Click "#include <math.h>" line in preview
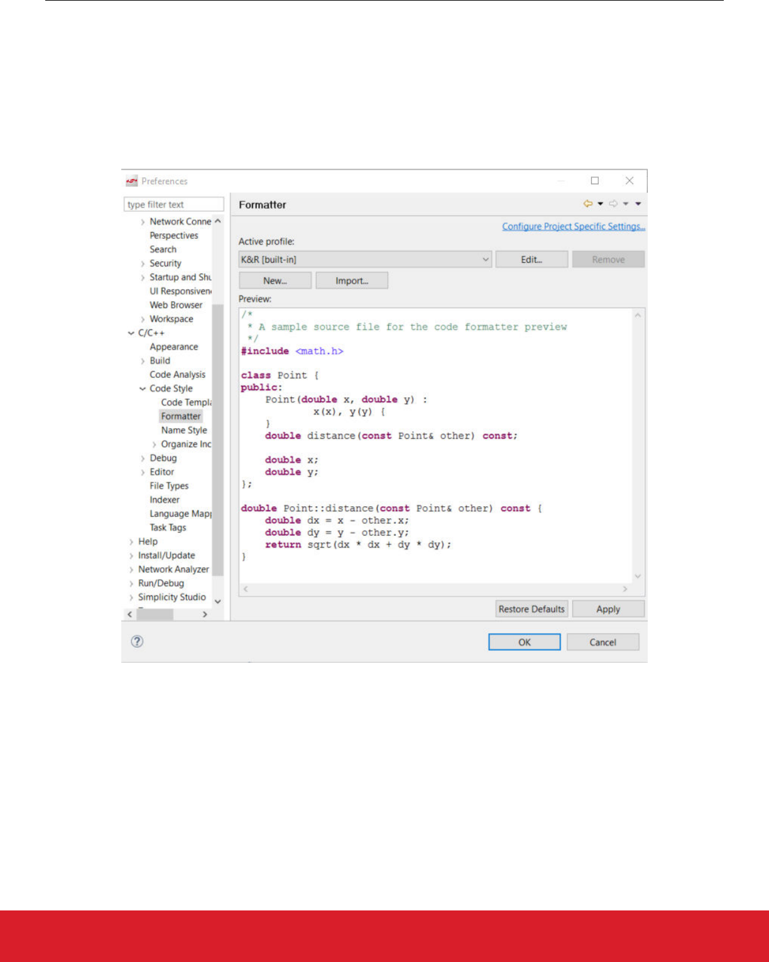The image size is (769, 962). [292, 351]
